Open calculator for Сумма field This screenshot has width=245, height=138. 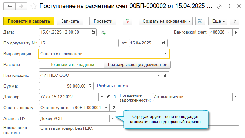coord(90,86)
